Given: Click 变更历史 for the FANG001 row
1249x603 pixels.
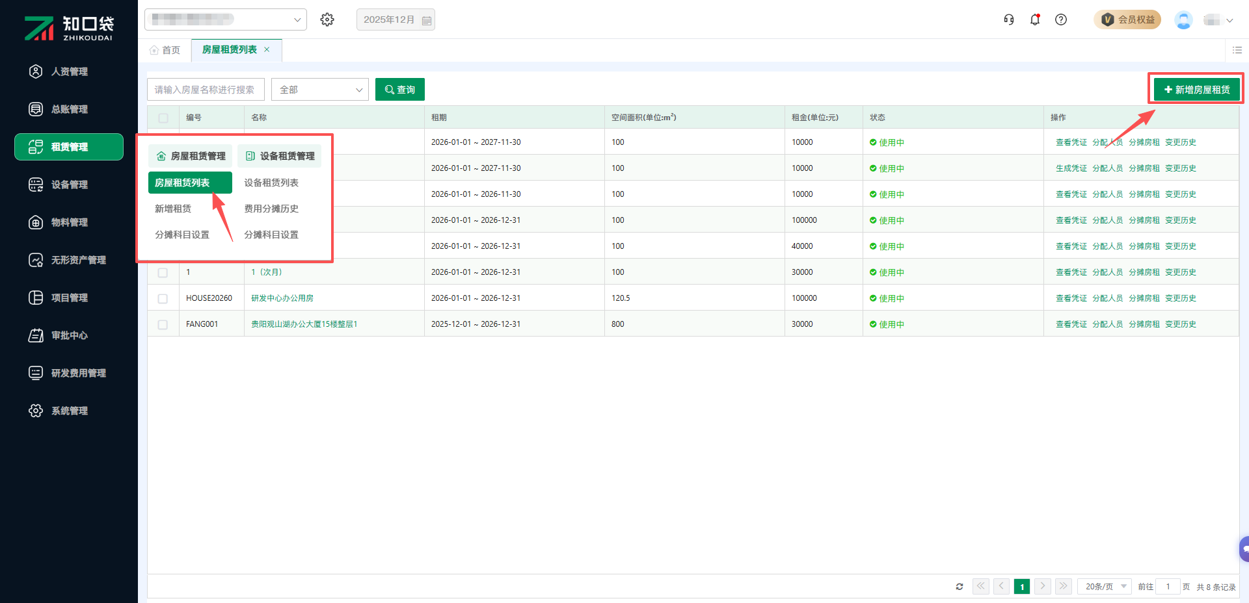Looking at the screenshot, I should coord(1181,324).
